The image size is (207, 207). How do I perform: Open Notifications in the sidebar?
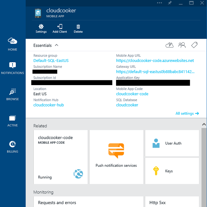pos(12,68)
